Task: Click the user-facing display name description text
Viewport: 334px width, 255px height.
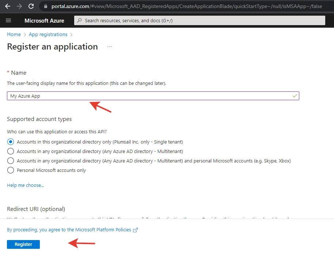Action: click(x=87, y=83)
